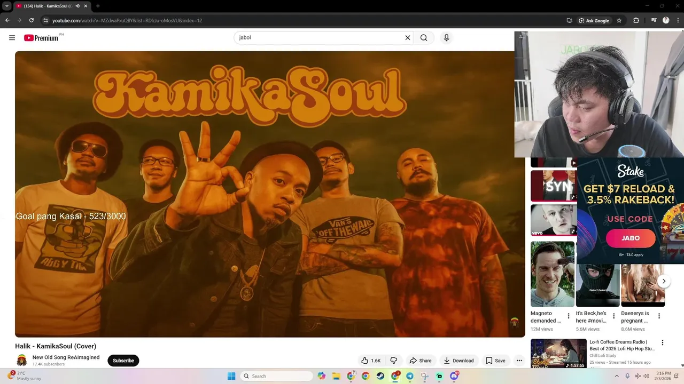Start voice search with microphone

pos(446,38)
